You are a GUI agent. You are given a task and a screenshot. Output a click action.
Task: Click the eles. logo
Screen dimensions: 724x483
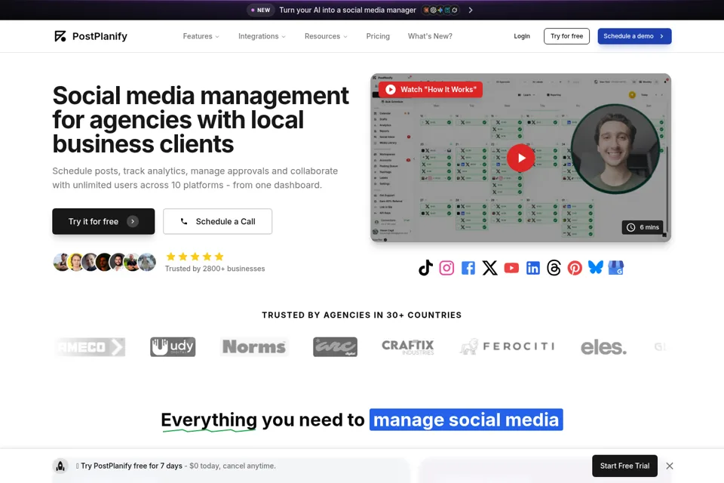coord(603,347)
